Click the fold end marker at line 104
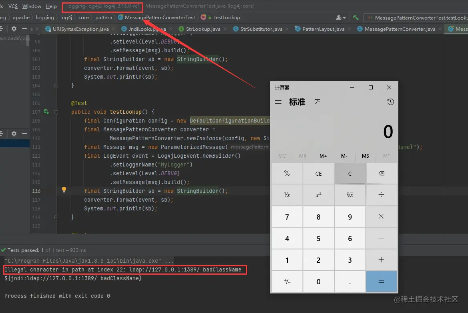The width and height of the screenshot is (468, 313). click(x=56, y=85)
